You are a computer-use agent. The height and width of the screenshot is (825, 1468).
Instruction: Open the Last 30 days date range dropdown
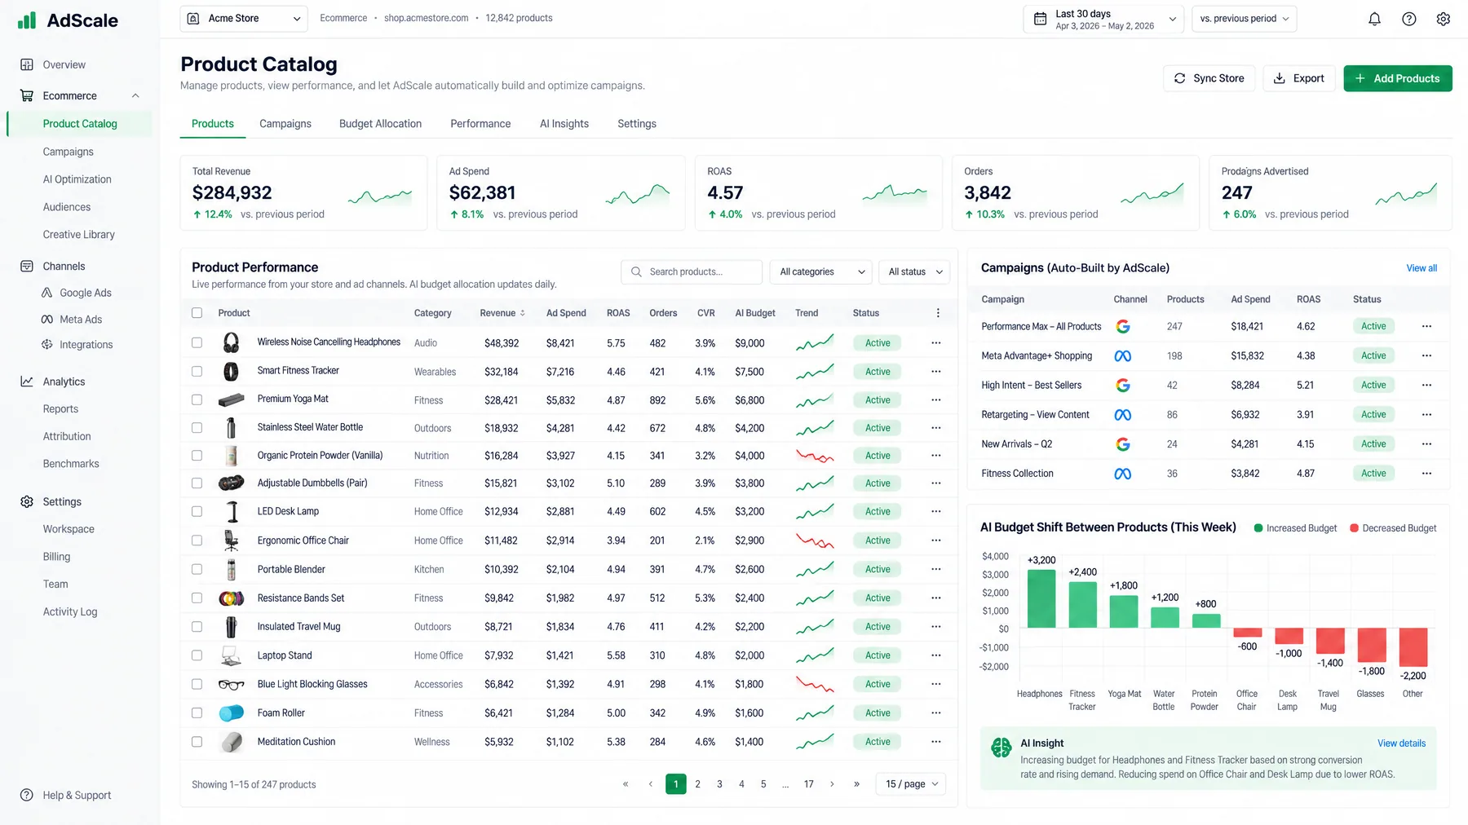tap(1104, 19)
